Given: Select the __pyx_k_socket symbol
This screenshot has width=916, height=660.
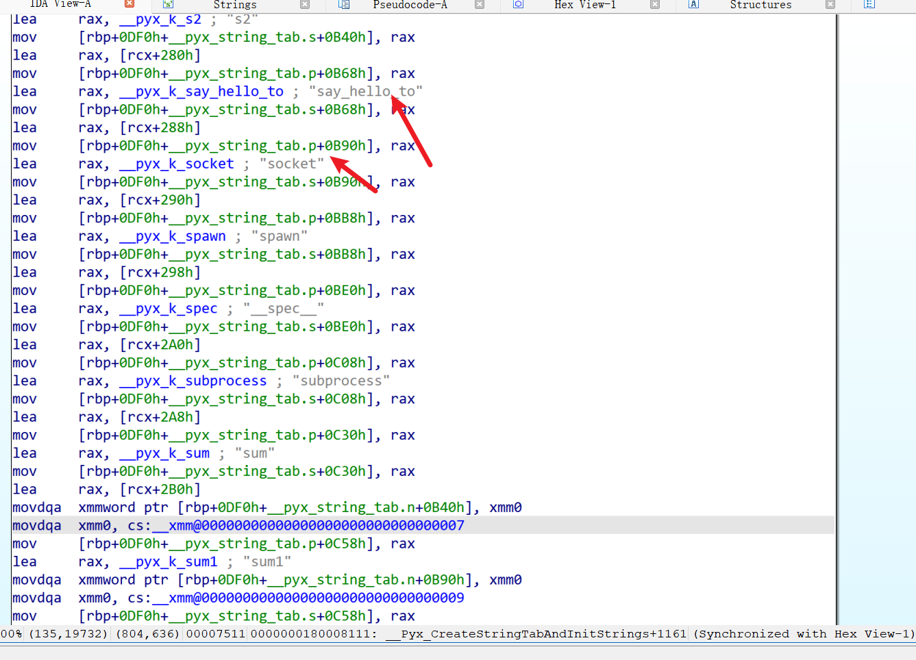Looking at the screenshot, I should [x=177, y=164].
